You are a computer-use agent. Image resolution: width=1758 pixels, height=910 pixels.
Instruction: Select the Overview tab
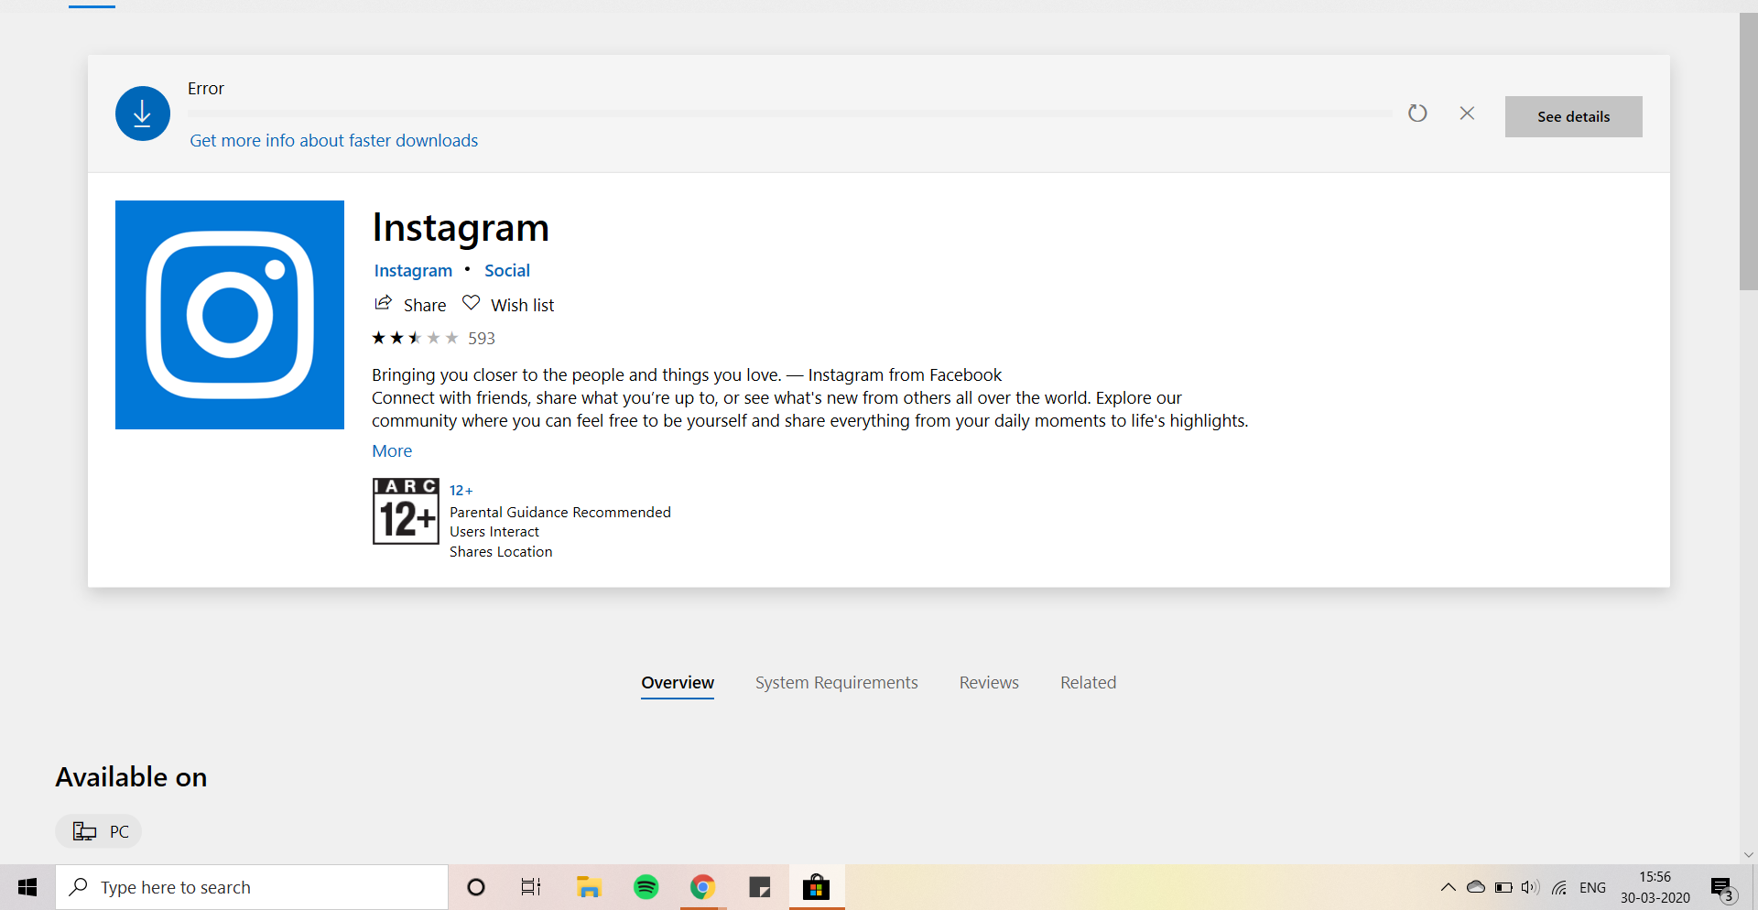(x=678, y=683)
